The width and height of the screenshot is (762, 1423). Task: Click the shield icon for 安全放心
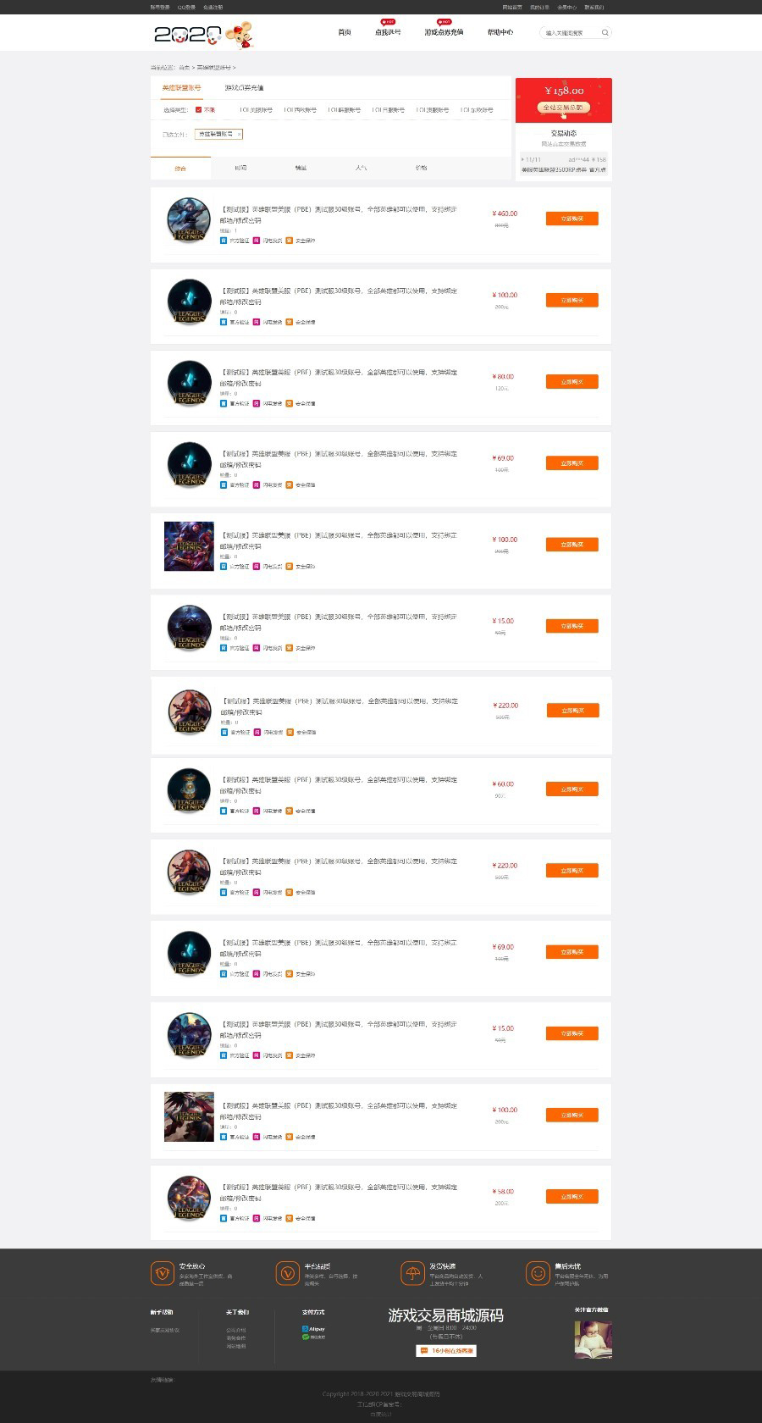[162, 1272]
